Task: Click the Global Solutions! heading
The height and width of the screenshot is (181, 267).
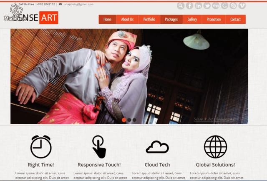Action: tap(215, 165)
